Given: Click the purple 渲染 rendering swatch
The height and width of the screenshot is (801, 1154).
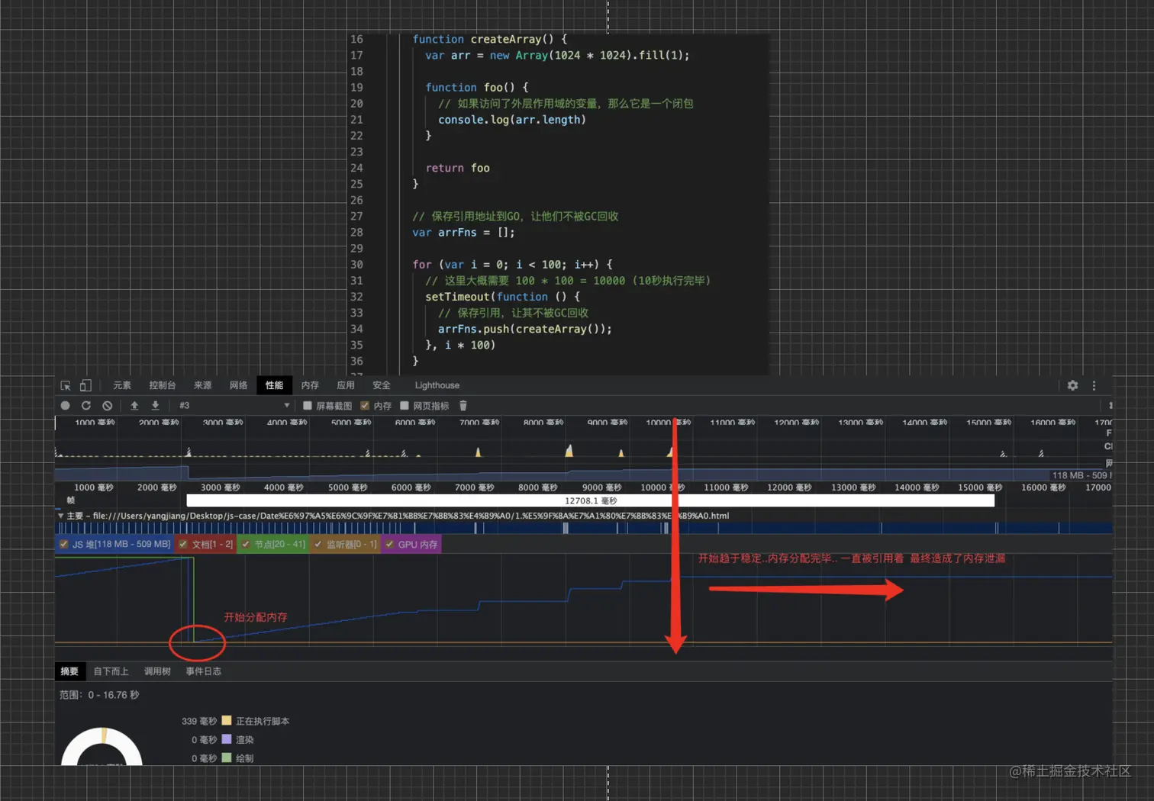Looking at the screenshot, I should click(x=227, y=739).
